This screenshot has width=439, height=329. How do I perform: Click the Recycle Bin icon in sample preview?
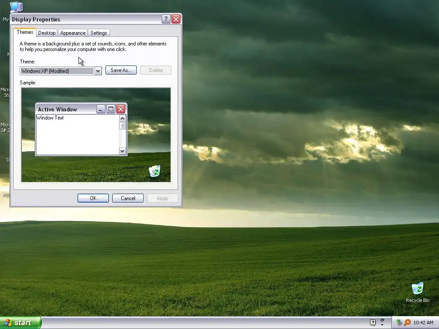154,171
